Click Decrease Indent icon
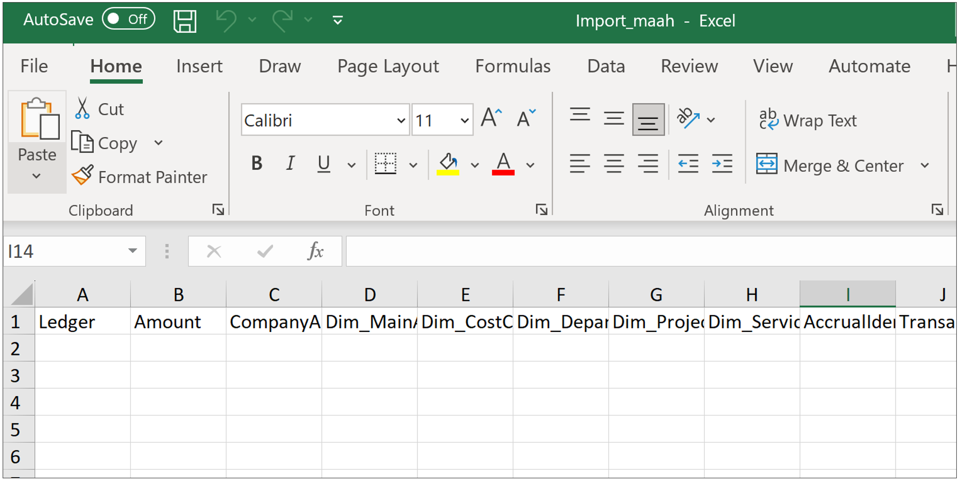Viewport: 961px width, 483px height. [688, 164]
